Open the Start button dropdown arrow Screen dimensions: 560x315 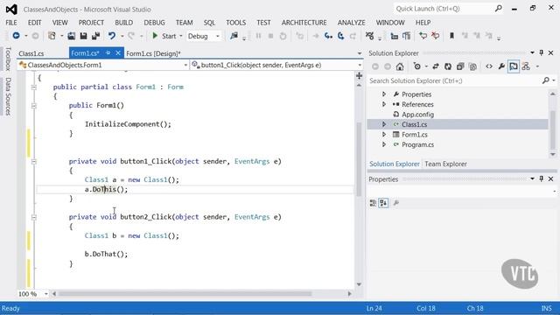click(x=181, y=36)
